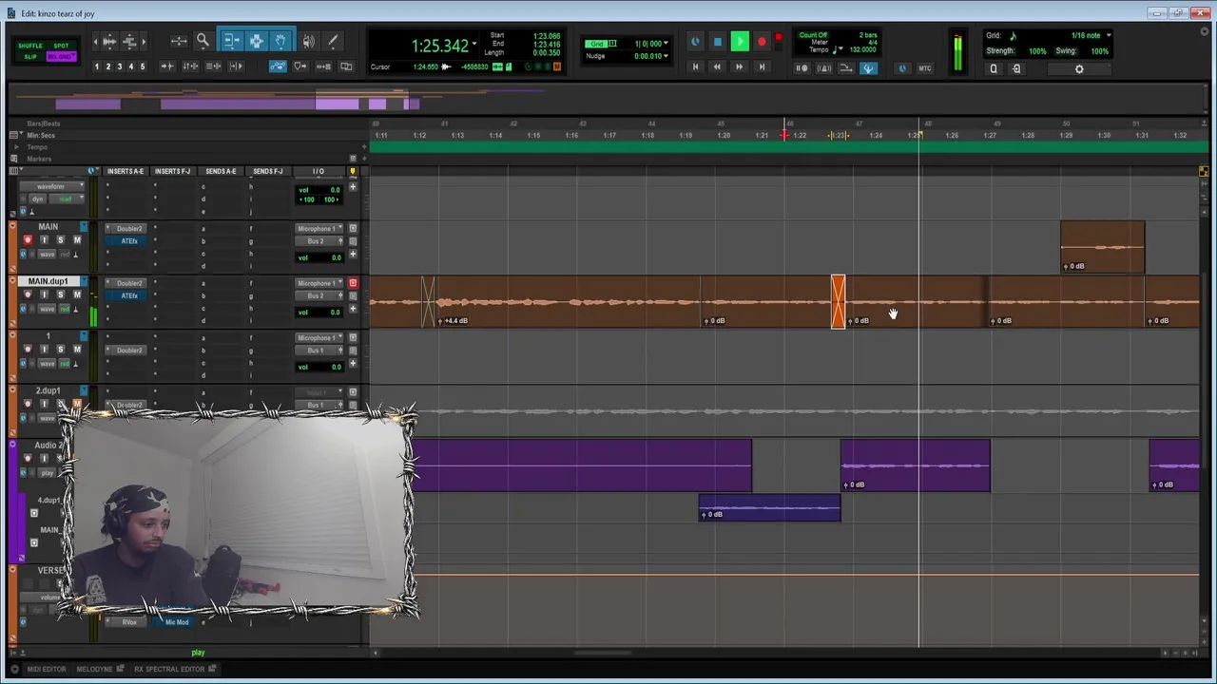The height and width of the screenshot is (684, 1217).
Task: Open MAIN.dup1 automation mode read selector
Action: [x=64, y=309]
